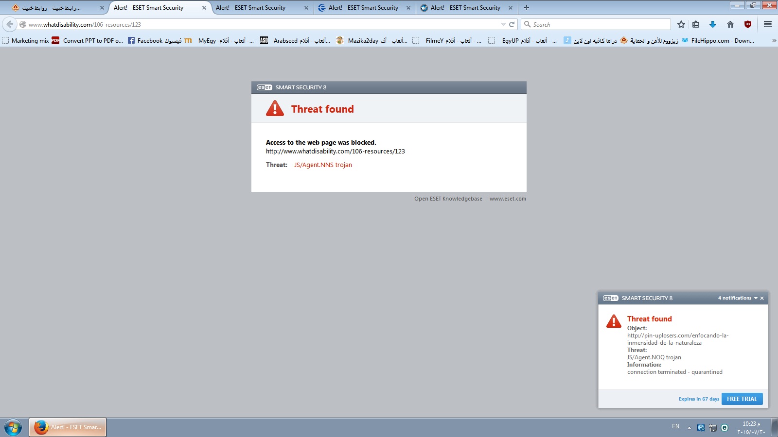778x437 pixels.
Task: Open the Mazika2day bookmark
Action: (x=372, y=41)
